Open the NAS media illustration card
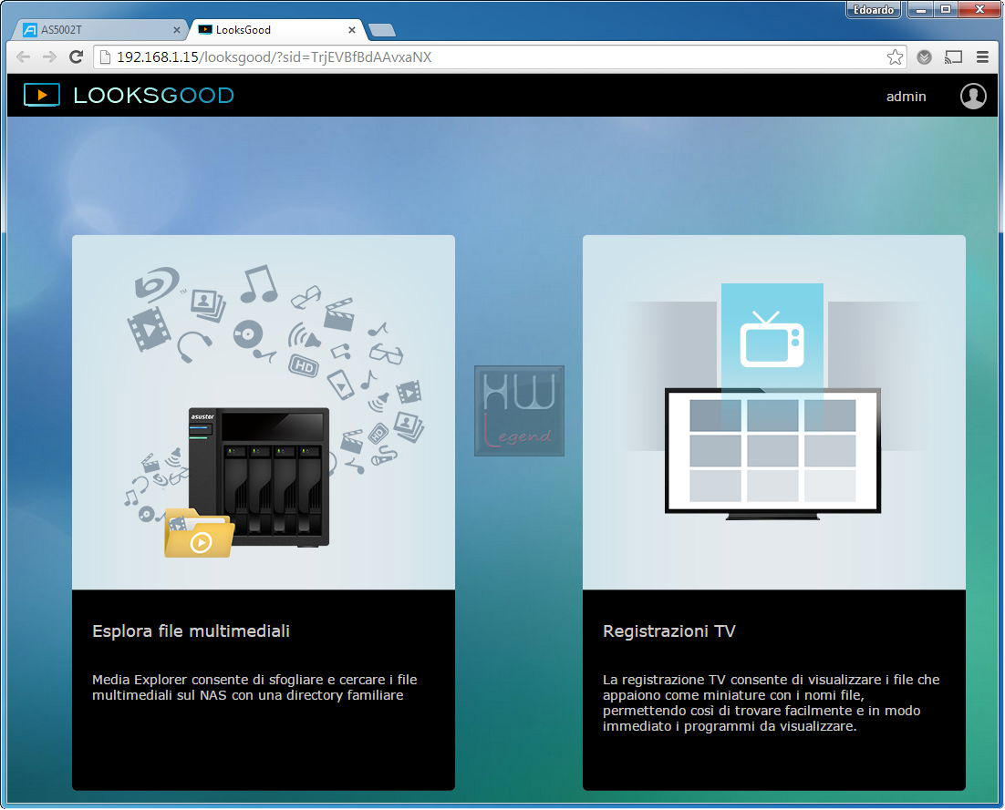1005x810 pixels. (x=264, y=413)
